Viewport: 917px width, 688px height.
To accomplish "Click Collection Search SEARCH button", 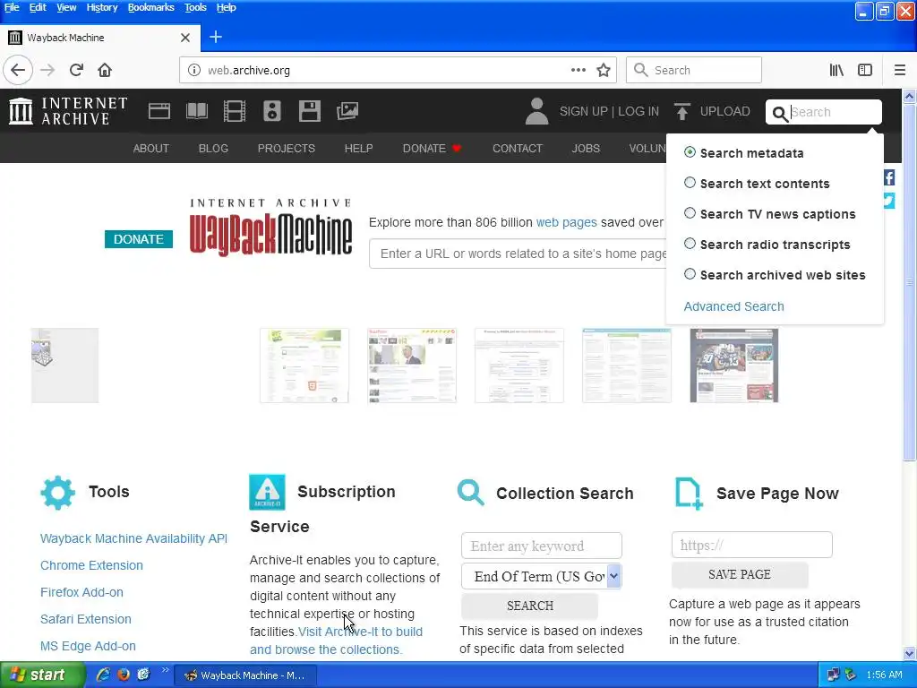I will (529, 606).
